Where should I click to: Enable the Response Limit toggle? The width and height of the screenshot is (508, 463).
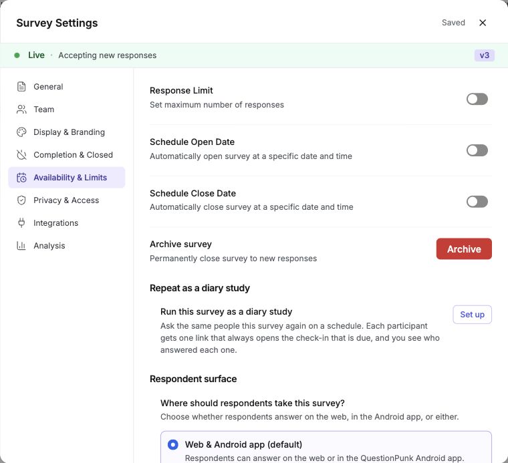477,99
